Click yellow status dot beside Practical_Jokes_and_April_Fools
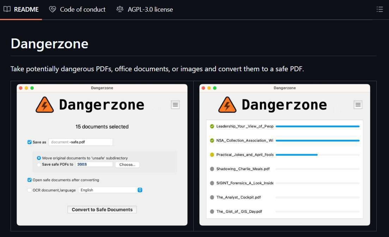389x237 pixels. point(212,154)
